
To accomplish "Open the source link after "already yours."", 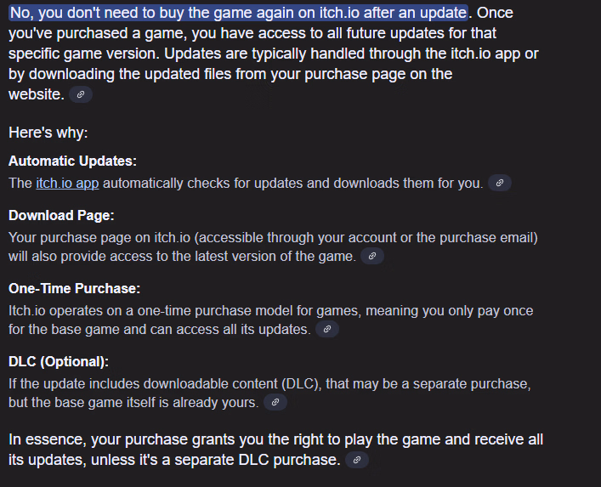I will tap(275, 402).
